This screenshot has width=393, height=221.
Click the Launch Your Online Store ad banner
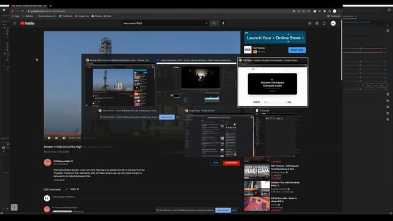pyautogui.click(x=274, y=37)
